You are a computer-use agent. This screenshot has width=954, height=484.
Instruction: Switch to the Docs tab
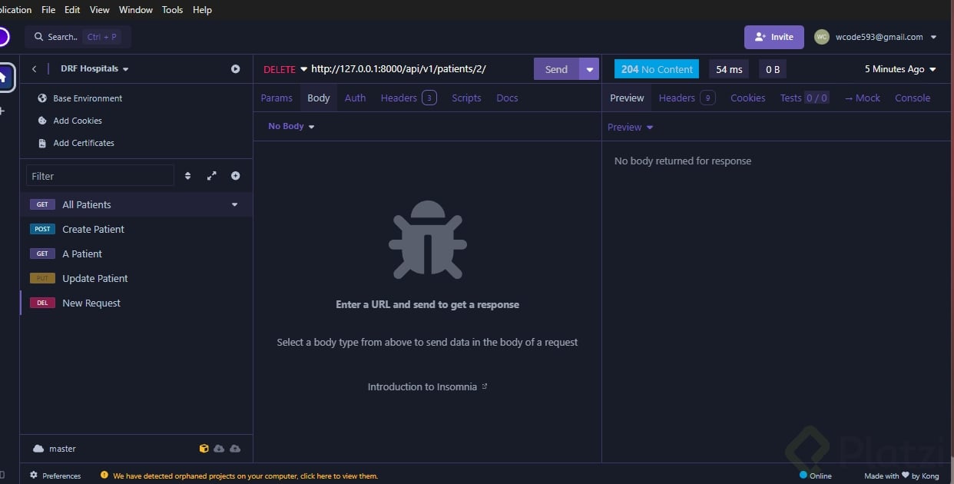click(507, 98)
